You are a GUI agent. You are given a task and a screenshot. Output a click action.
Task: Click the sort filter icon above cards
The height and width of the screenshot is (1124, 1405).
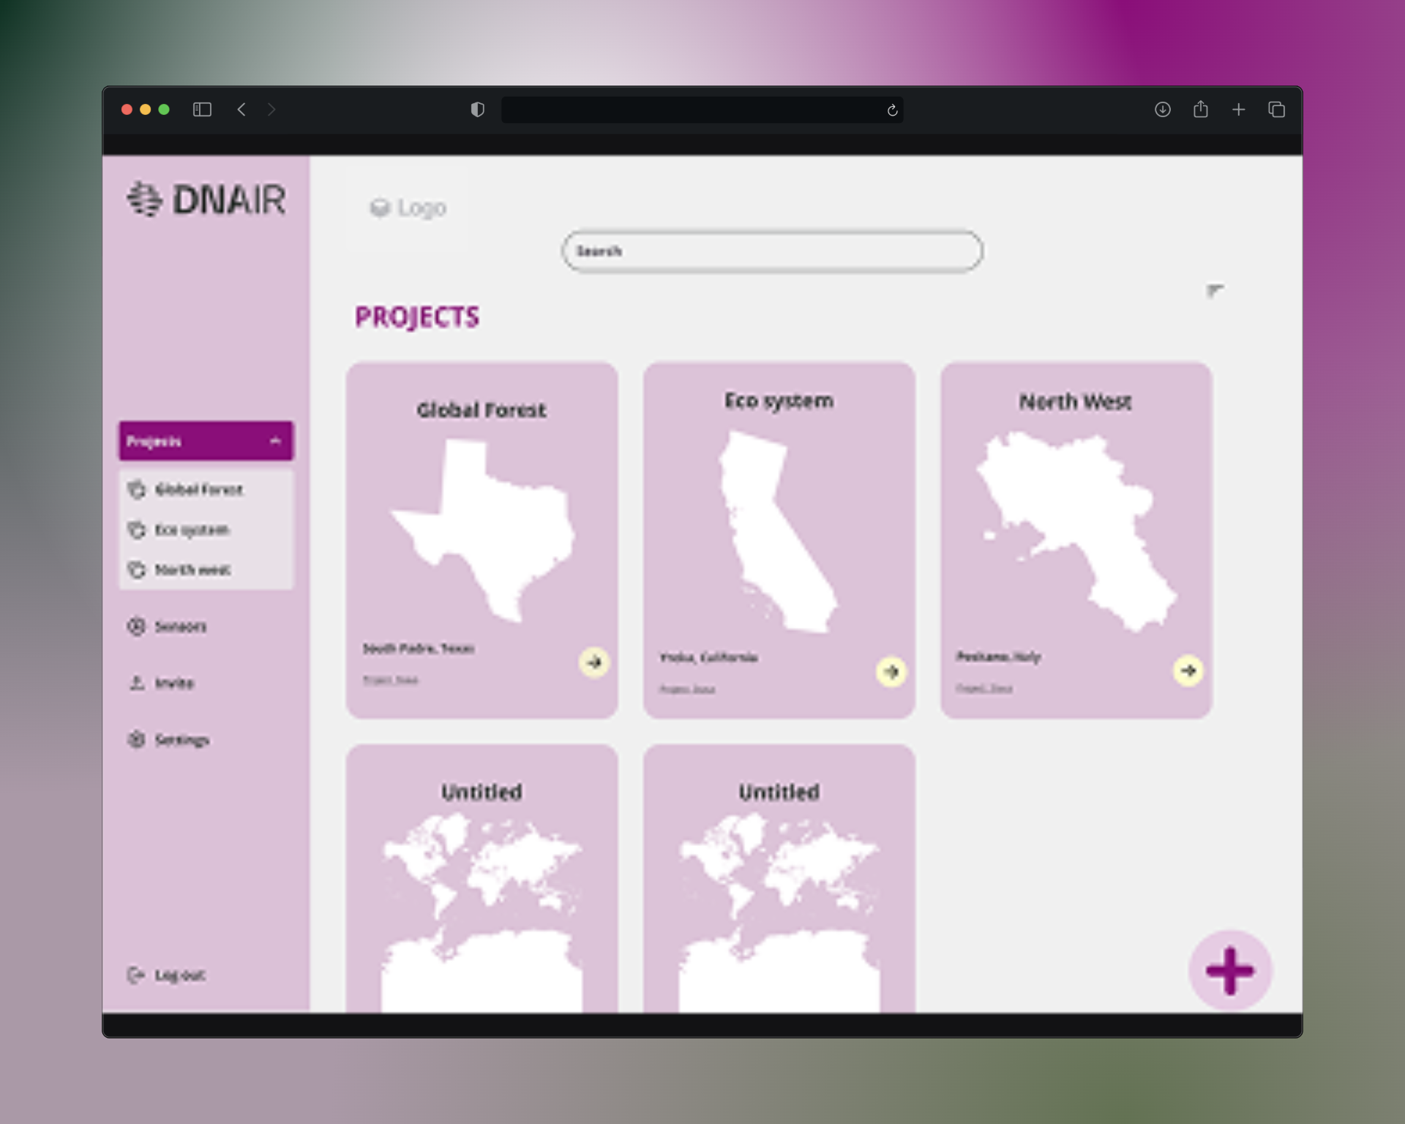point(1214,291)
